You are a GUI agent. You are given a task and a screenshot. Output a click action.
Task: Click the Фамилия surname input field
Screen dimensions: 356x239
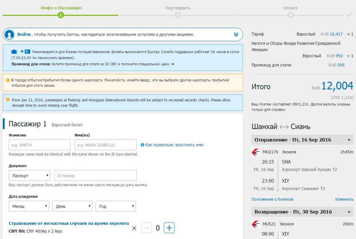click(x=40, y=145)
